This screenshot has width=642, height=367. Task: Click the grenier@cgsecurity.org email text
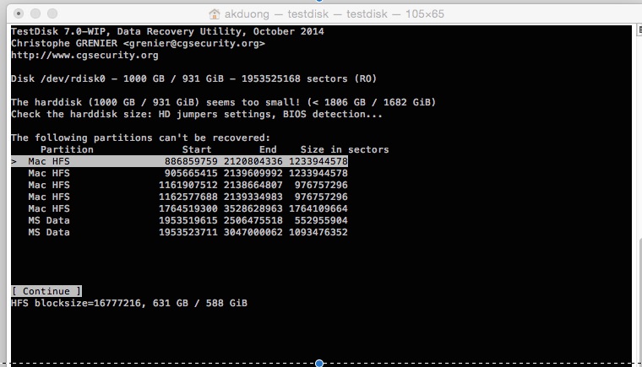[x=194, y=43]
